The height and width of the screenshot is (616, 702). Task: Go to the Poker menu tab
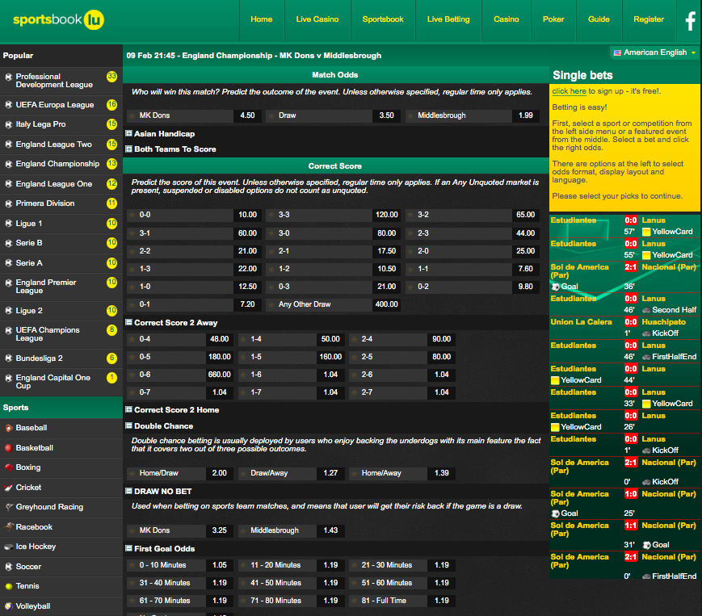(553, 19)
